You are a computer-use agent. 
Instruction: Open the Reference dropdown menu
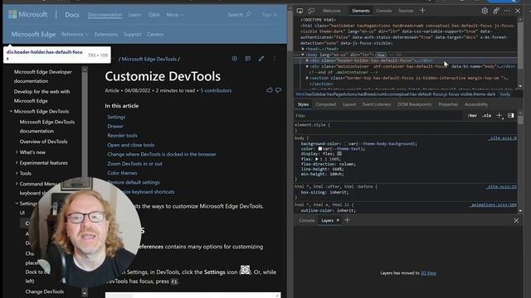point(75,34)
